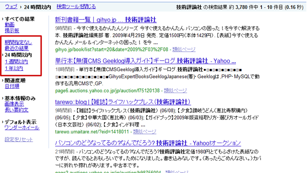Select the デフォルト表示 option

pyautogui.click(x=20, y=122)
